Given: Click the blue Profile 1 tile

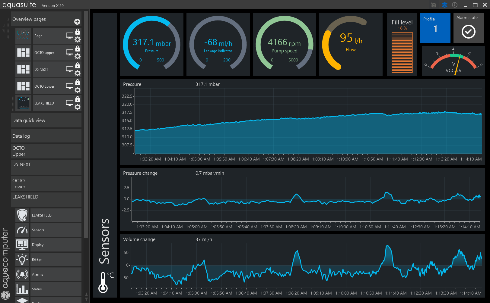Looking at the screenshot, I should 435,28.
